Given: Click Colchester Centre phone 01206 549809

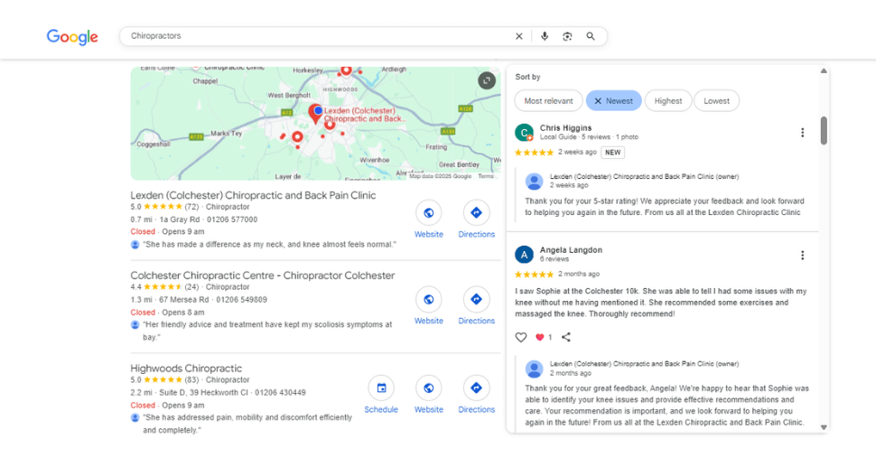Looking at the screenshot, I should point(241,300).
